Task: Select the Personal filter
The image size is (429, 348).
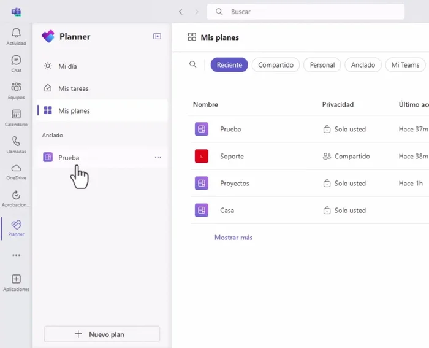Action: 322,64
